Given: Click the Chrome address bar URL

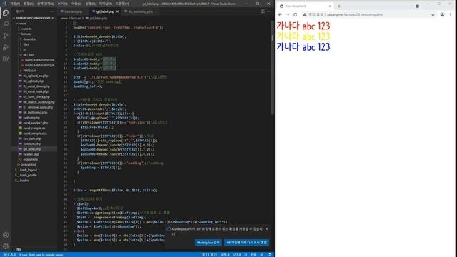Looking at the screenshot, I should point(354,14).
